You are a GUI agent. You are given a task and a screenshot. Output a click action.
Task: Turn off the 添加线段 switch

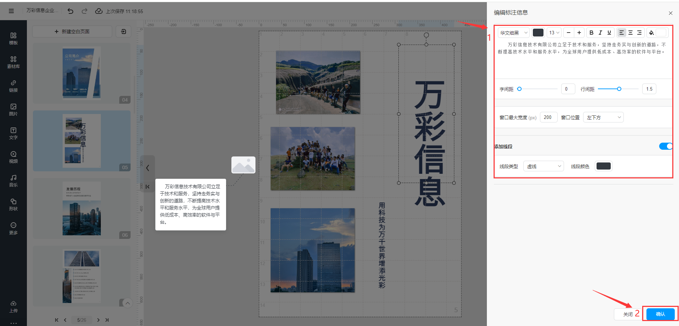click(x=665, y=146)
